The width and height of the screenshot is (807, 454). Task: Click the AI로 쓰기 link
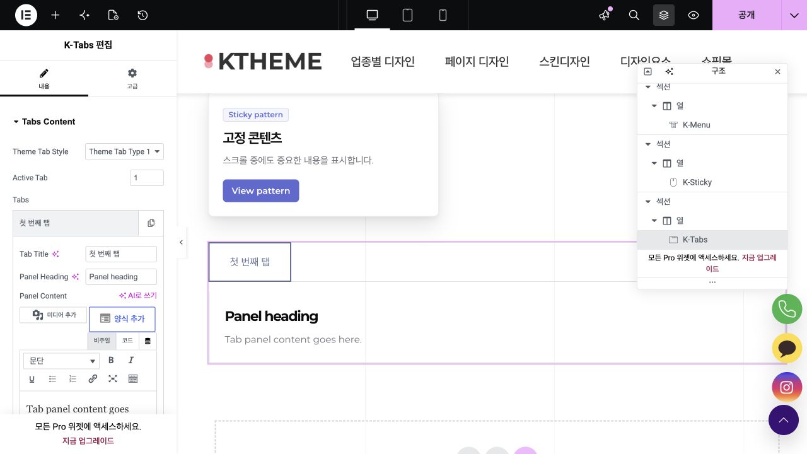[x=138, y=296]
